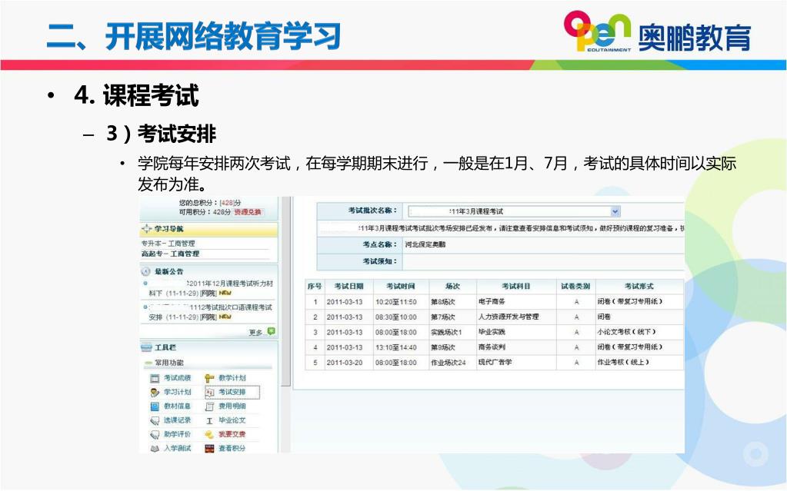Viewport: 787px width, 491px height.
Task: Click the 资源兑换 button
Action: pos(248,212)
